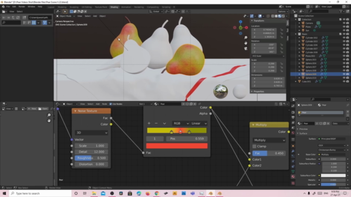Open the File menu
The width and height of the screenshot is (351, 197).
pyautogui.click(x=8, y=7)
